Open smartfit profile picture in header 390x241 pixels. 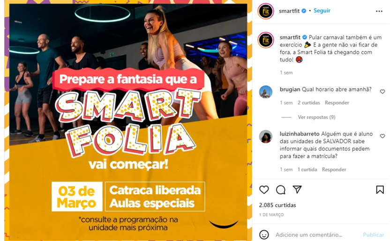tap(266, 11)
